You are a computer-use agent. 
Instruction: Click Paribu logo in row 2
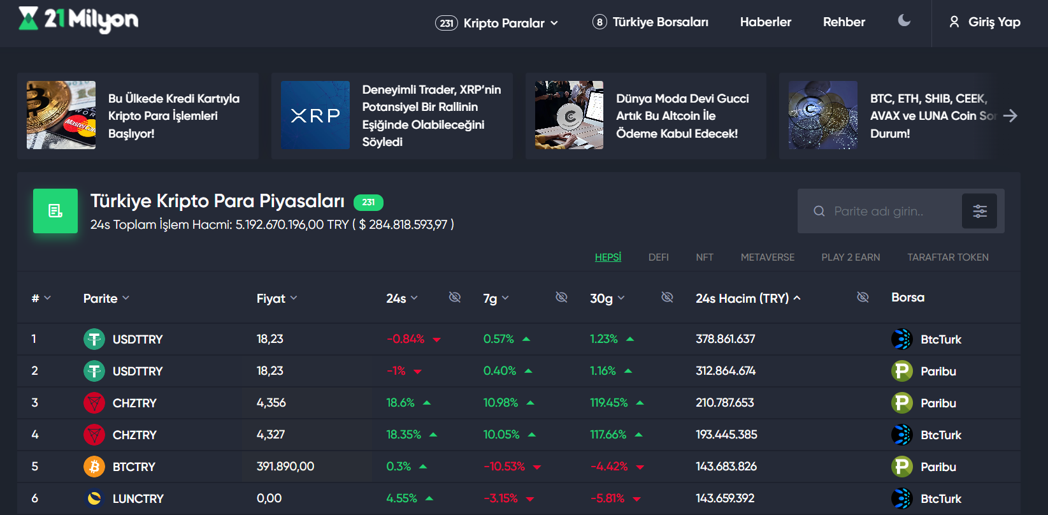point(902,371)
